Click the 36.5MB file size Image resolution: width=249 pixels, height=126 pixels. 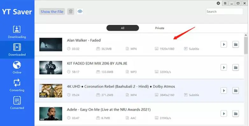coord(106,49)
